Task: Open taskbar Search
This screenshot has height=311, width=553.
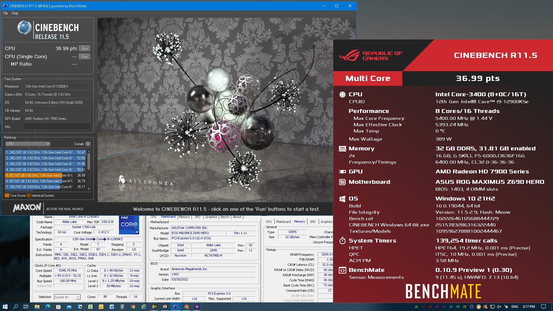Action: tap(16, 307)
